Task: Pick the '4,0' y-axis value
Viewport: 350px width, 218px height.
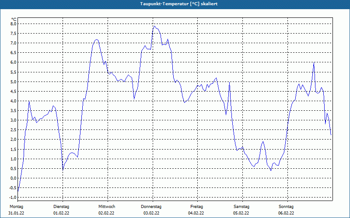Action: pyautogui.click(x=14, y=101)
